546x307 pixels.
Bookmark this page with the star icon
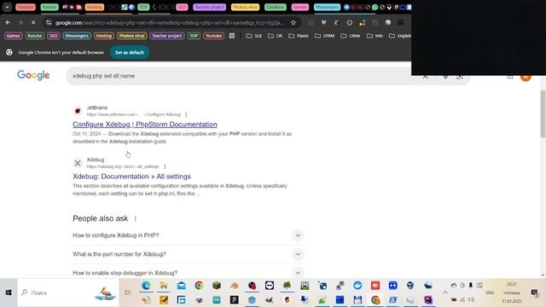293,23
